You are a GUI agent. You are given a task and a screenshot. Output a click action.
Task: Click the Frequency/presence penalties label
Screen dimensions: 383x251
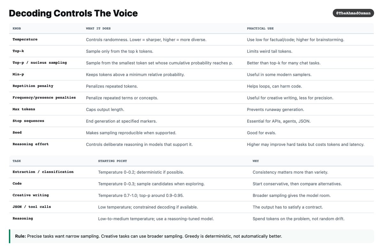[x=44, y=98]
